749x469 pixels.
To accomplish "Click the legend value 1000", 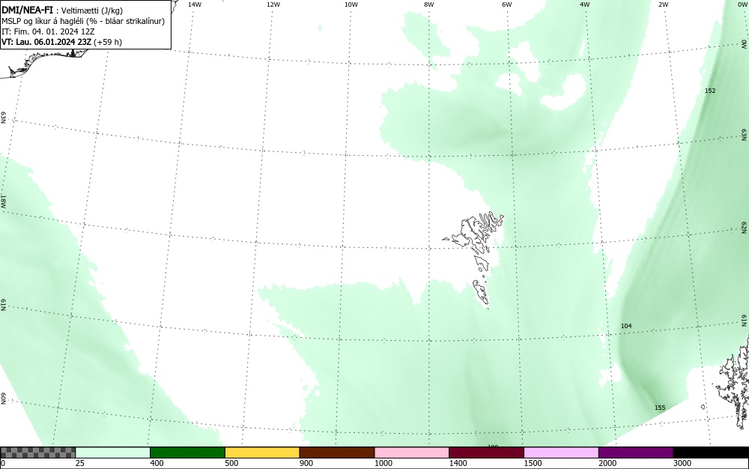I will tap(383, 463).
